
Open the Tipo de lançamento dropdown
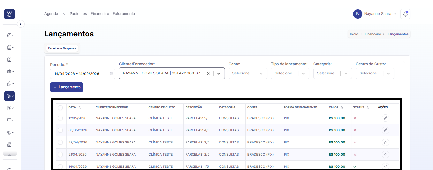pos(290,73)
